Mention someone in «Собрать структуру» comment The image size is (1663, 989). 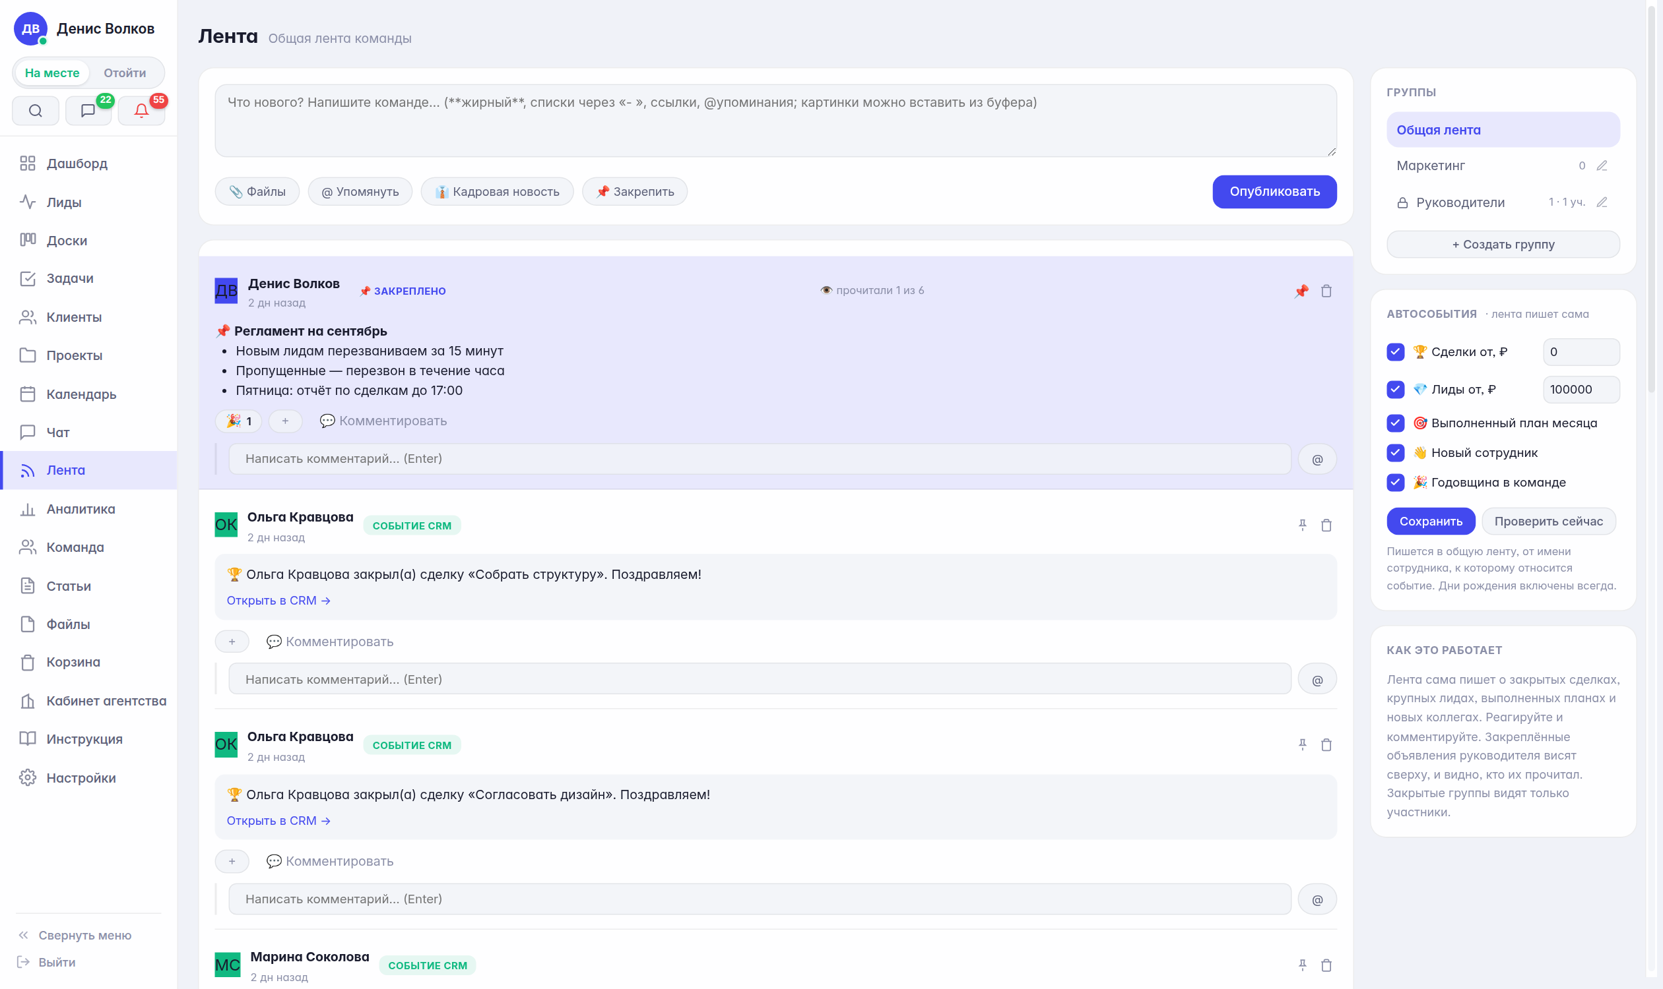click(x=1317, y=680)
